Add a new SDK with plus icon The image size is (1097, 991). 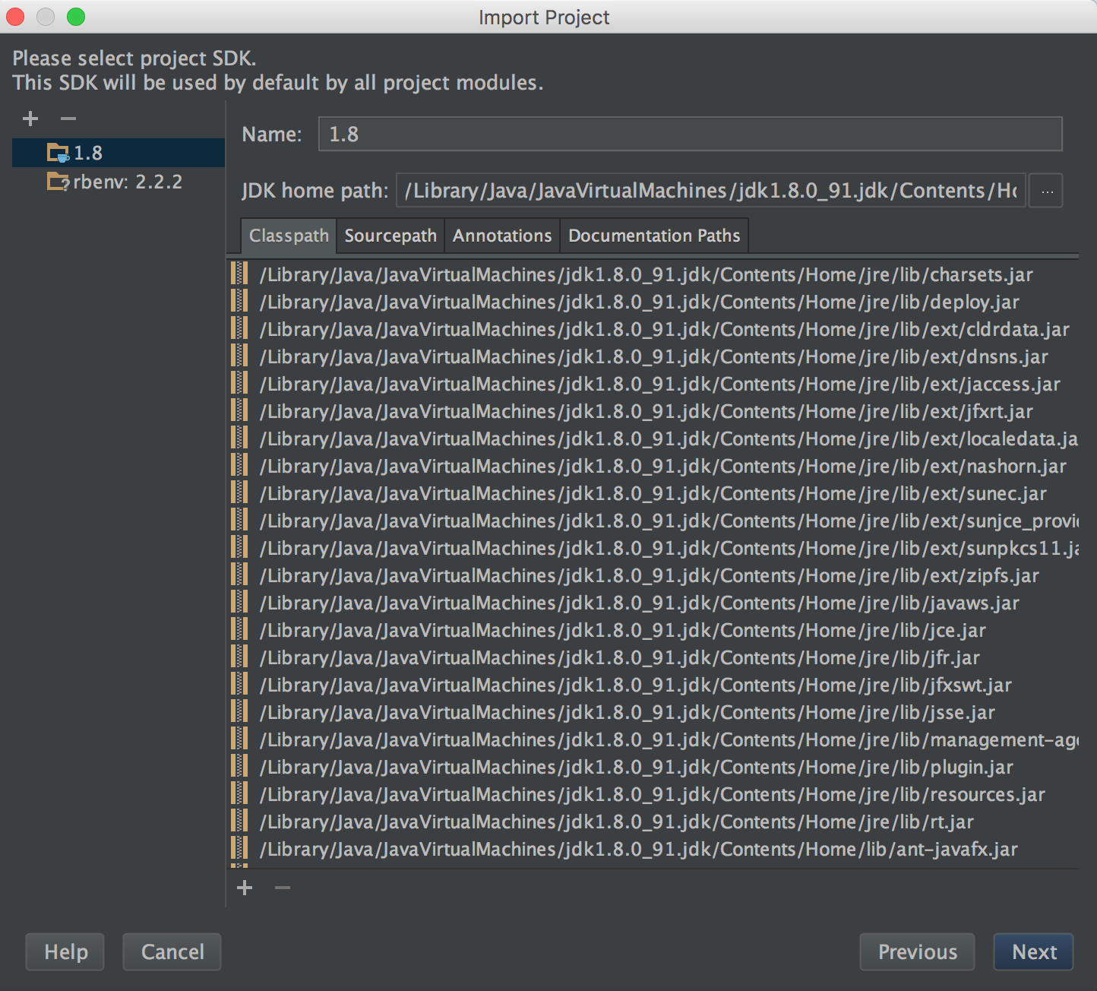[30, 119]
